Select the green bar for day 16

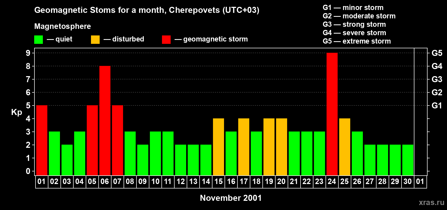[x=231, y=154]
